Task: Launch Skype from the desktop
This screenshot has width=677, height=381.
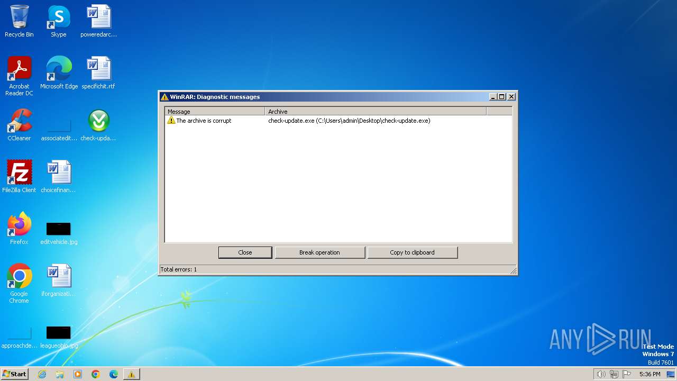Action: point(58,21)
